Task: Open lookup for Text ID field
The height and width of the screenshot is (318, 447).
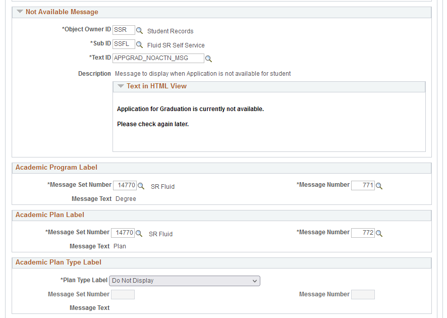Action: pos(209,59)
